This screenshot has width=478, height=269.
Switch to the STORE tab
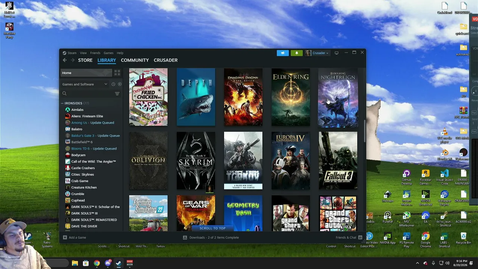pyautogui.click(x=85, y=60)
